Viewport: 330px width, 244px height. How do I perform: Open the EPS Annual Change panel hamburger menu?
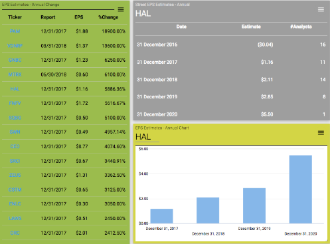(121, 9)
